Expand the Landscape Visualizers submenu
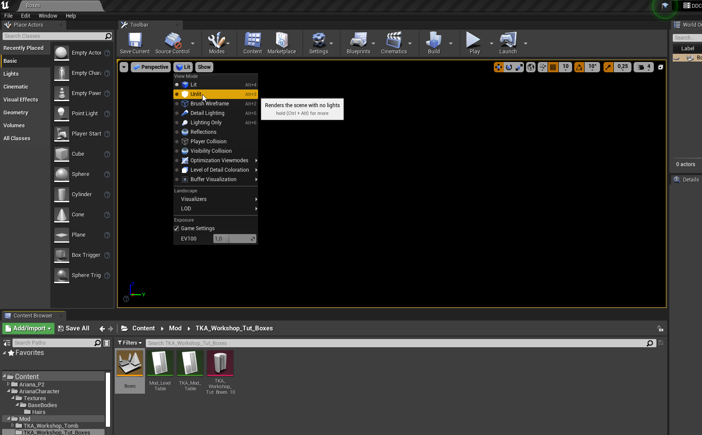 [216, 199]
